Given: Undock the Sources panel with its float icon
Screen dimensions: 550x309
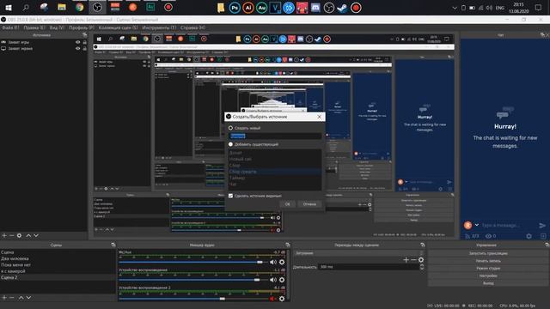Looking at the screenshot, I should pos(84,34).
